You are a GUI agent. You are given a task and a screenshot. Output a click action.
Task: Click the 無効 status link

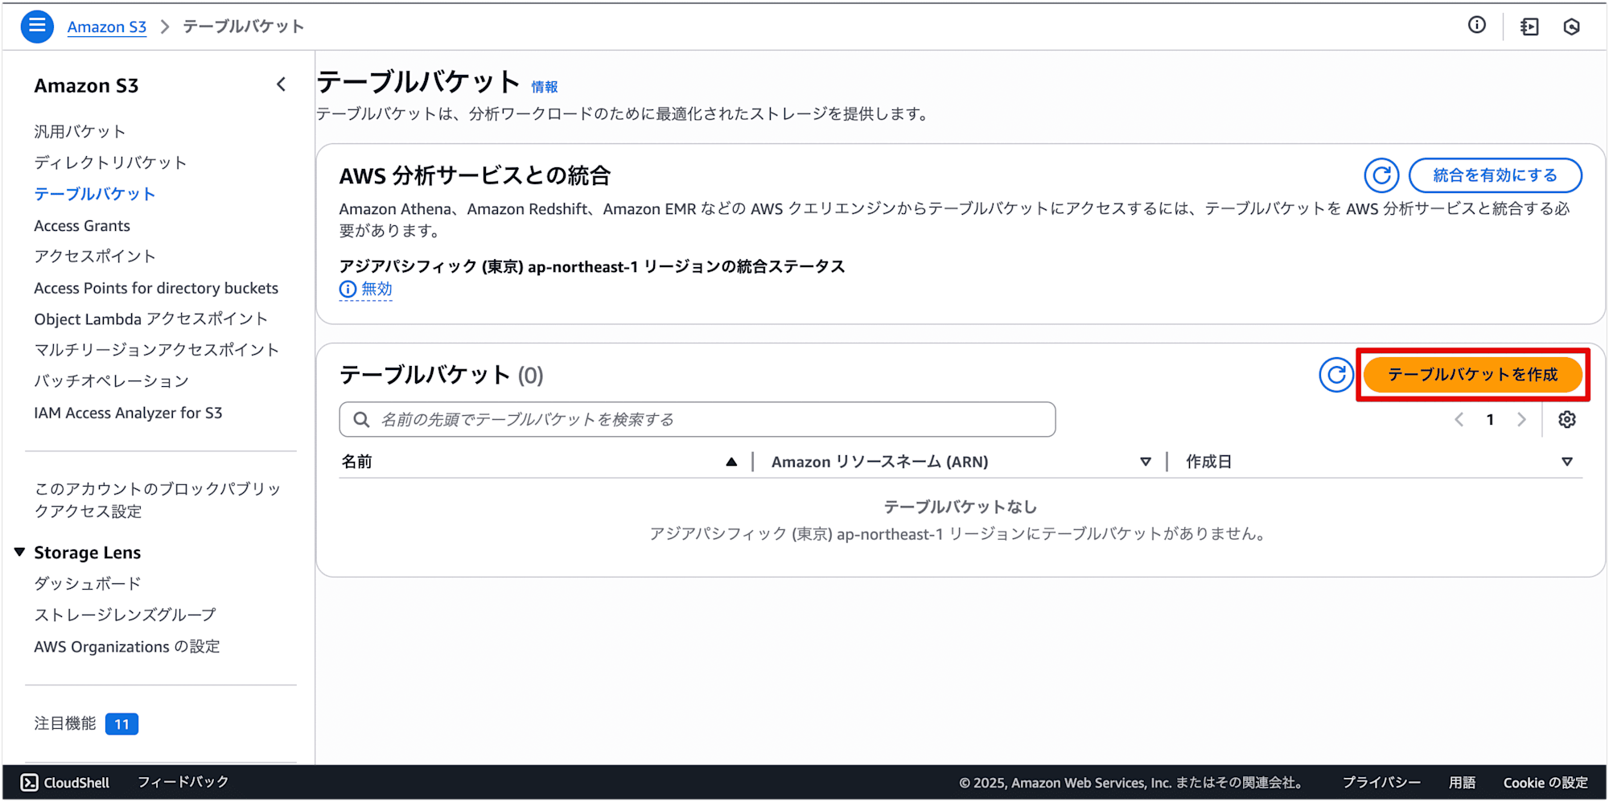tap(377, 289)
